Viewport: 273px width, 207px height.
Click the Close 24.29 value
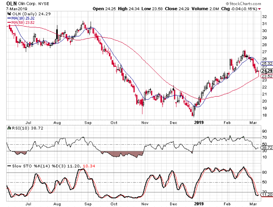pos(177,9)
